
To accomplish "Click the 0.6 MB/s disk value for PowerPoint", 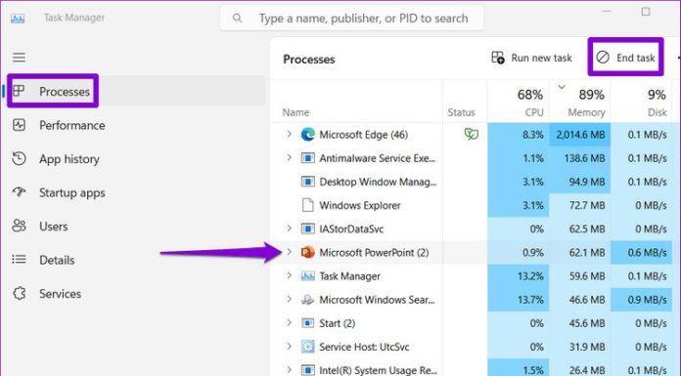I will pos(647,252).
